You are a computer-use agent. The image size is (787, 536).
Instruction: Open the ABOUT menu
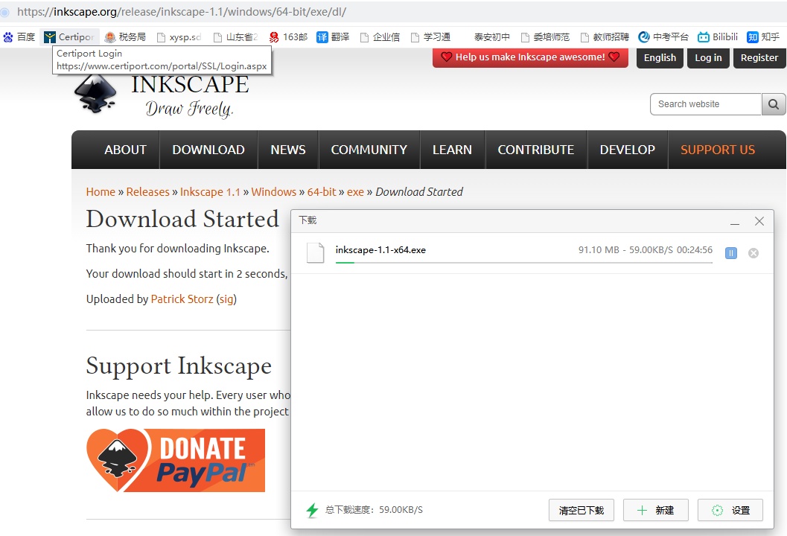click(126, 150)
